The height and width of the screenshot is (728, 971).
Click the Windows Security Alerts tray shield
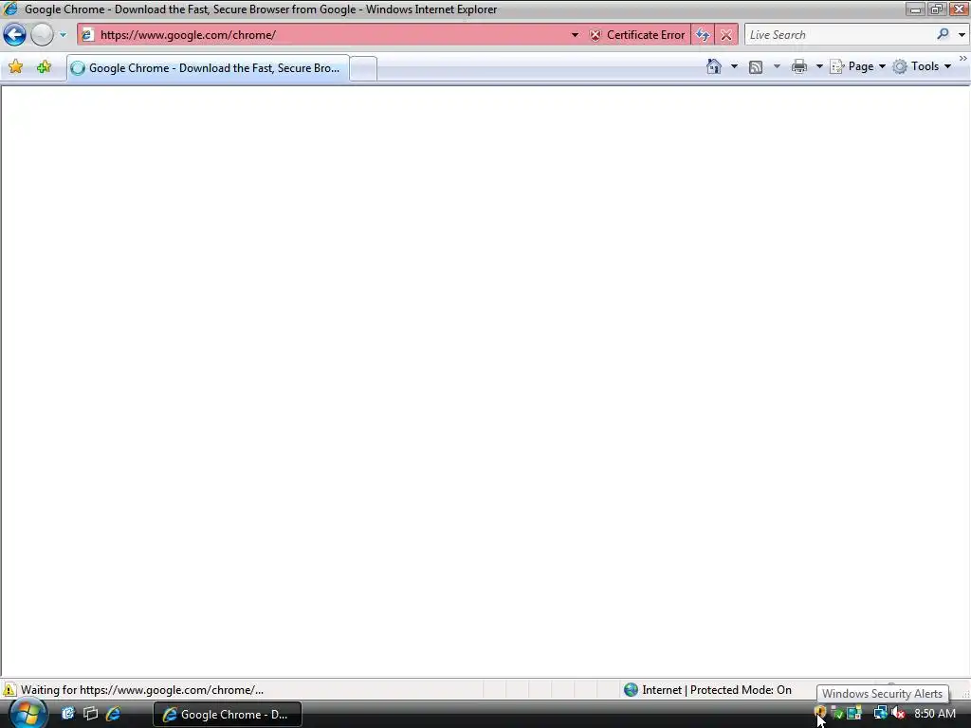pyautogui.click(x=820, y=713)
